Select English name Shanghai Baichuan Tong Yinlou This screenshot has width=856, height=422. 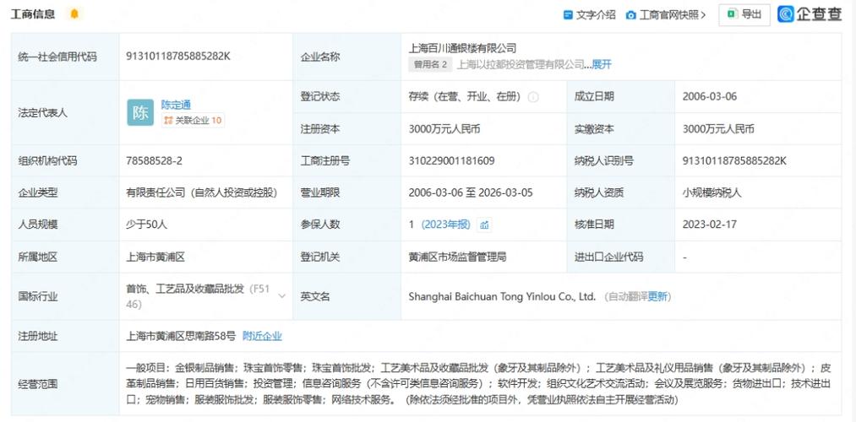(502, 296)
